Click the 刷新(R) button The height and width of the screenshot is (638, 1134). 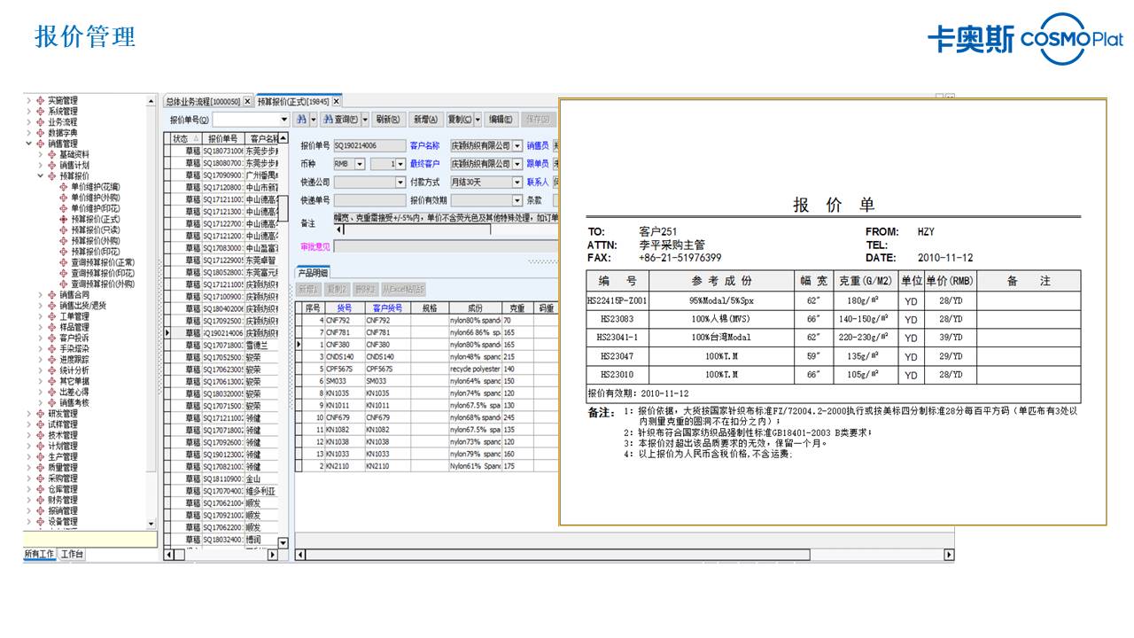(387, 120)
